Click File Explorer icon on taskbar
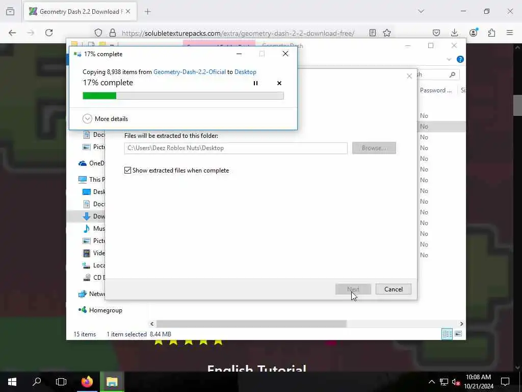 (112, 382)
